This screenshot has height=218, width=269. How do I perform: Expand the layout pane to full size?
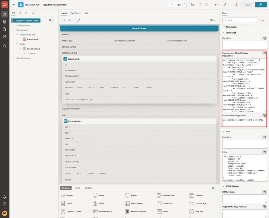pos(78,20)
